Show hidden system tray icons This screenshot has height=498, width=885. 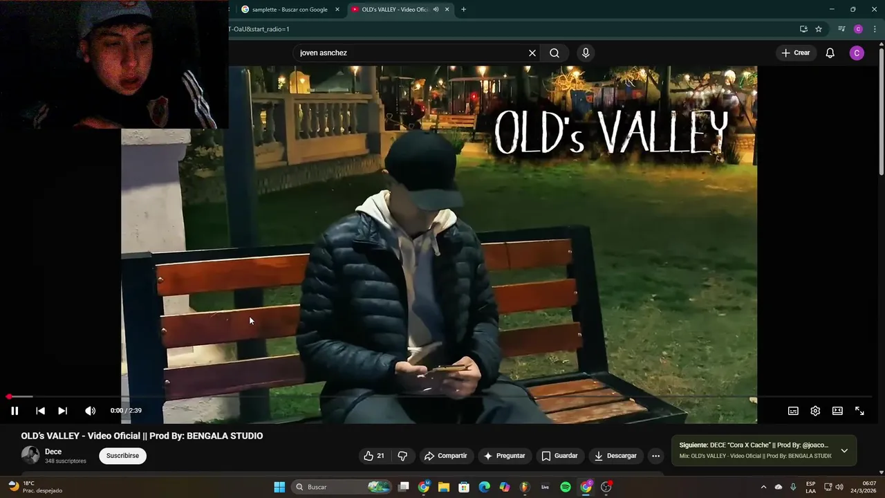[x=763, y=487]
